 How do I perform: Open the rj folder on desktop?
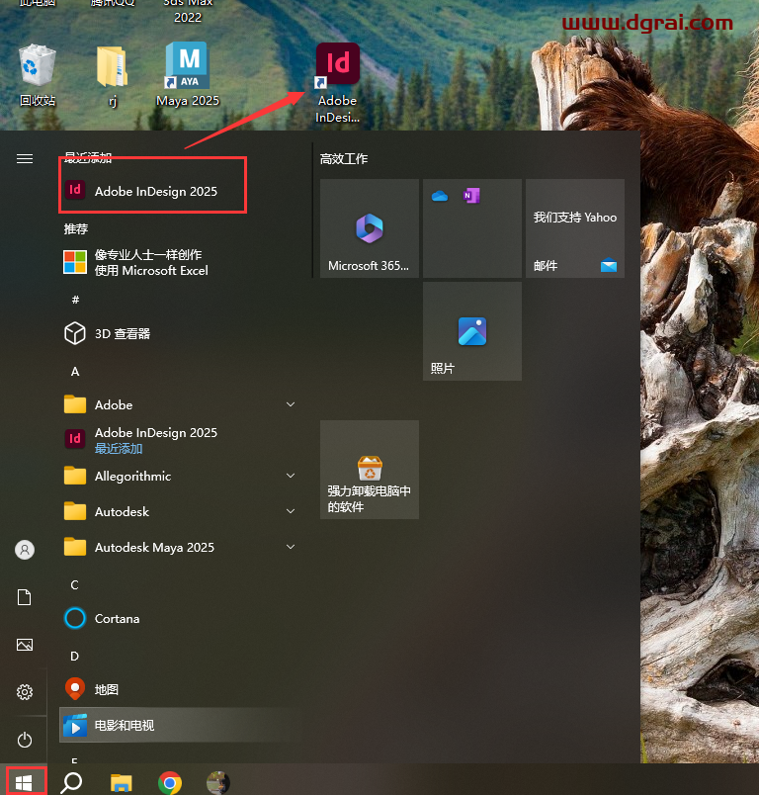click(112, 73)
